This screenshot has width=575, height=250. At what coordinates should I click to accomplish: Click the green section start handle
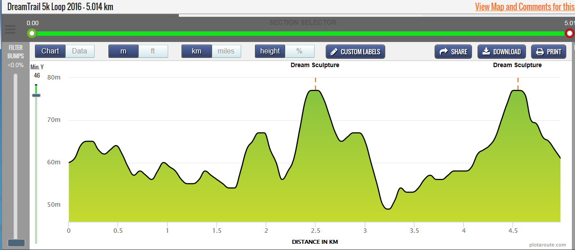[31, 34]
